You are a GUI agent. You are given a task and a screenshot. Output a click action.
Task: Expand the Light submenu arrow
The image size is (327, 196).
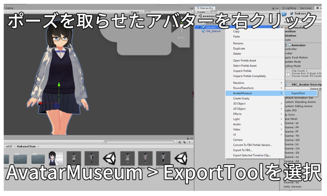(x=281, y=119)
